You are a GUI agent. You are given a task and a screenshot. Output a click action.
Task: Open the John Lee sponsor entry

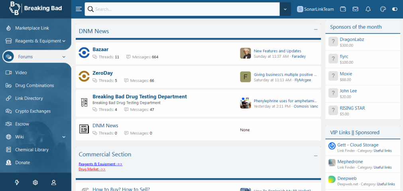tap(348, 91)
